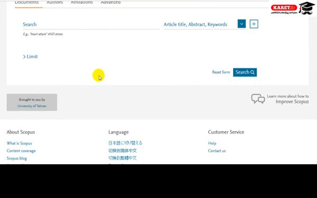Switch to the Authors tab
The image size is (317, 198).
tap(54, 3)
